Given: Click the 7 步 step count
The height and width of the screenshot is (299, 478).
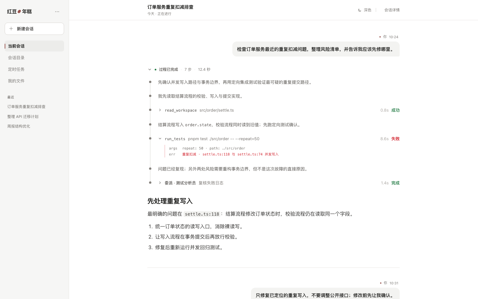Looking at the screenshot, I should pos(188,69).
